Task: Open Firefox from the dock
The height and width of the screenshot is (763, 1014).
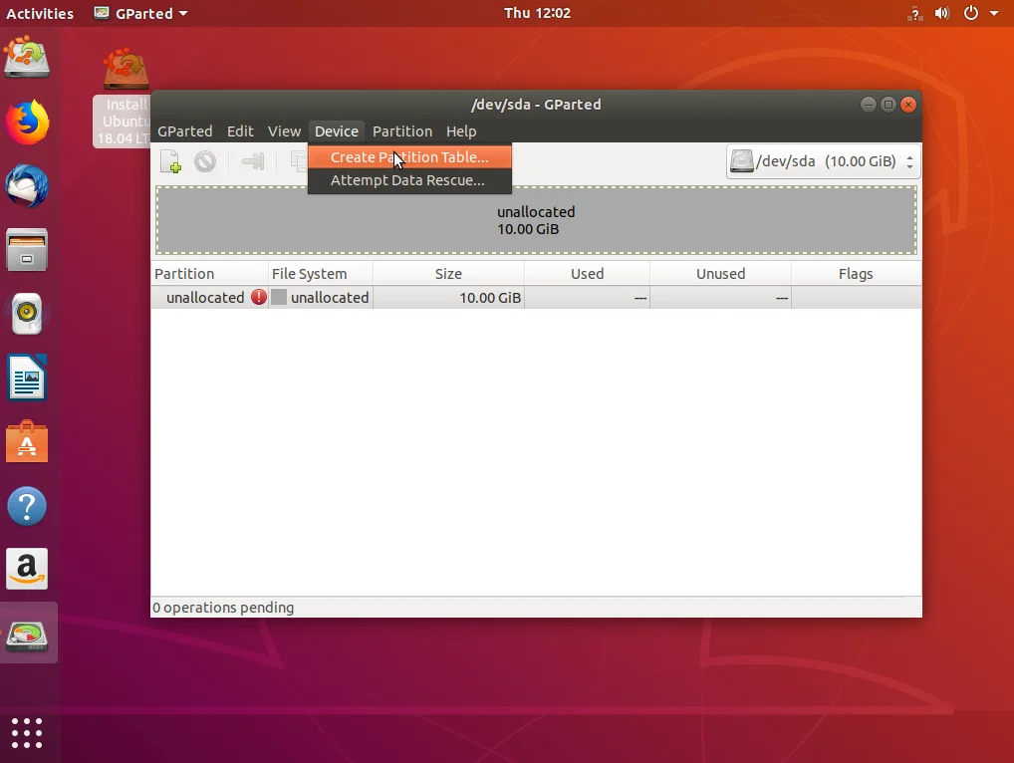Action: [27, 123]
